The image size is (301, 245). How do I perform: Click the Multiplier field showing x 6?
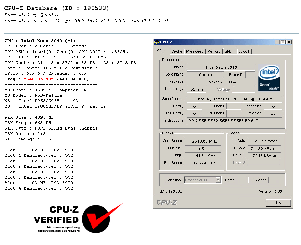click(203, 149)
